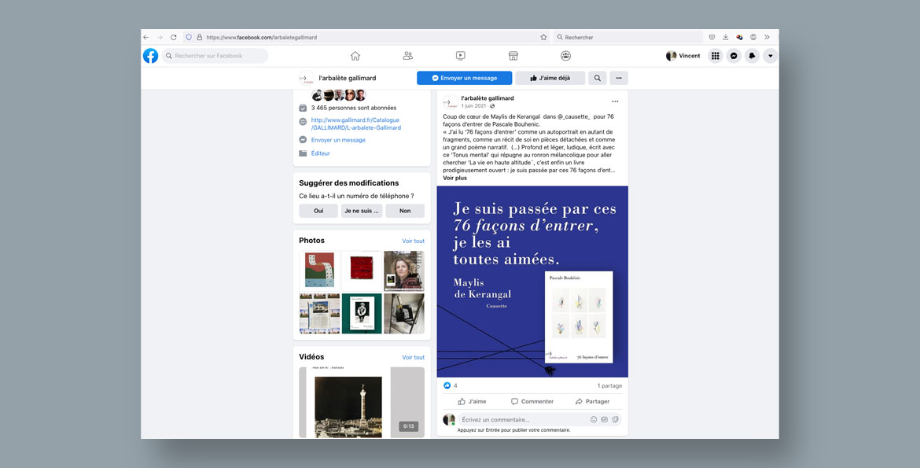This screenshot has height=468, width=920.
Task: Reload the page
Action: [x=174, y=37]
